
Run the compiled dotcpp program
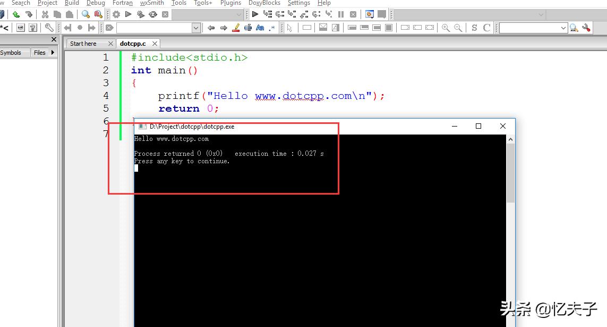(x=128, y=14)
